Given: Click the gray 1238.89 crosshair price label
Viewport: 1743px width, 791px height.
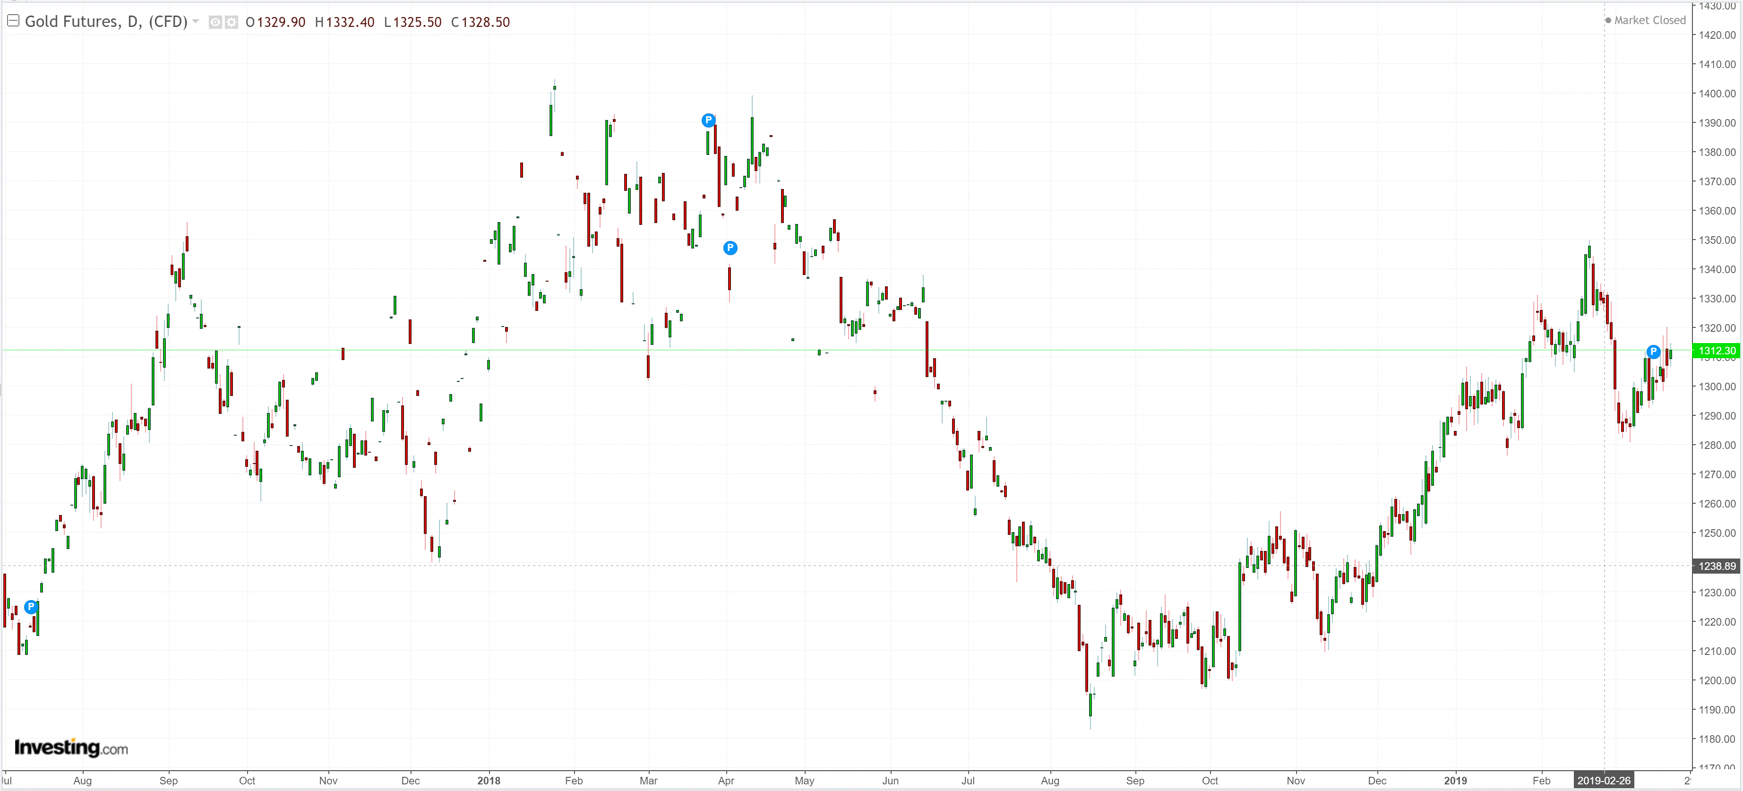Looking at the screenshot, I should click(1717, 566).
